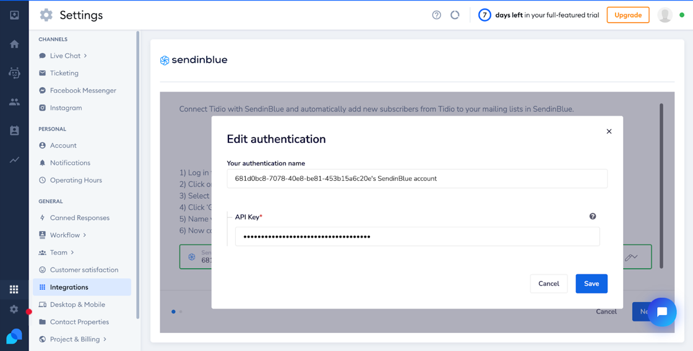Click the Upgrade button
The height and width of the screenshot is (351, 693).
(x=628, y=15)
